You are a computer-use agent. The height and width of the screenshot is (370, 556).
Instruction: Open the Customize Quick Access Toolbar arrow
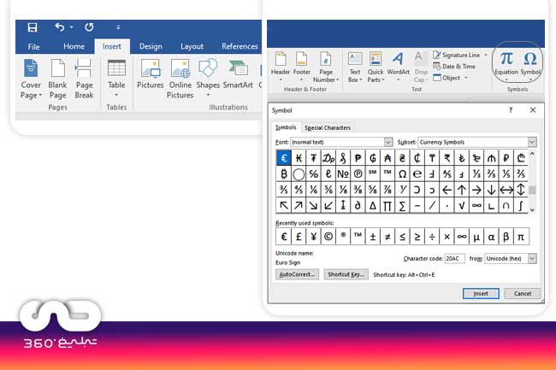(118, 27)
